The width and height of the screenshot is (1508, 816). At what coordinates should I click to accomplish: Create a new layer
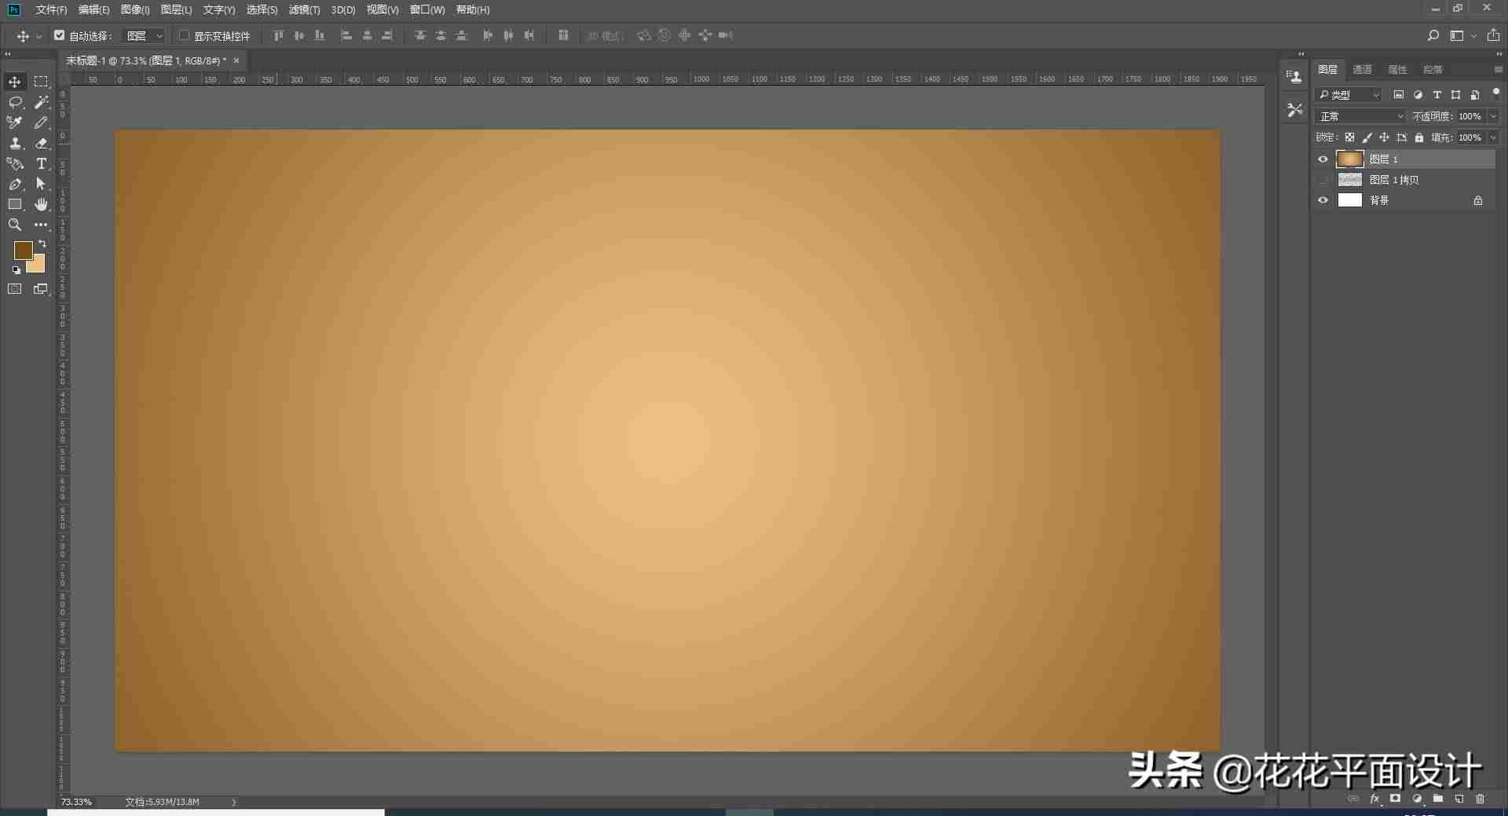[x=1459, y=799]
